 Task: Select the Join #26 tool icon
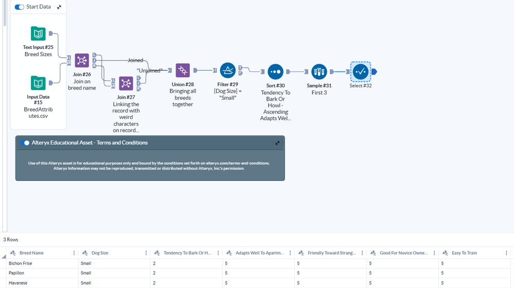pyautogui.click(x=82, y=61)
